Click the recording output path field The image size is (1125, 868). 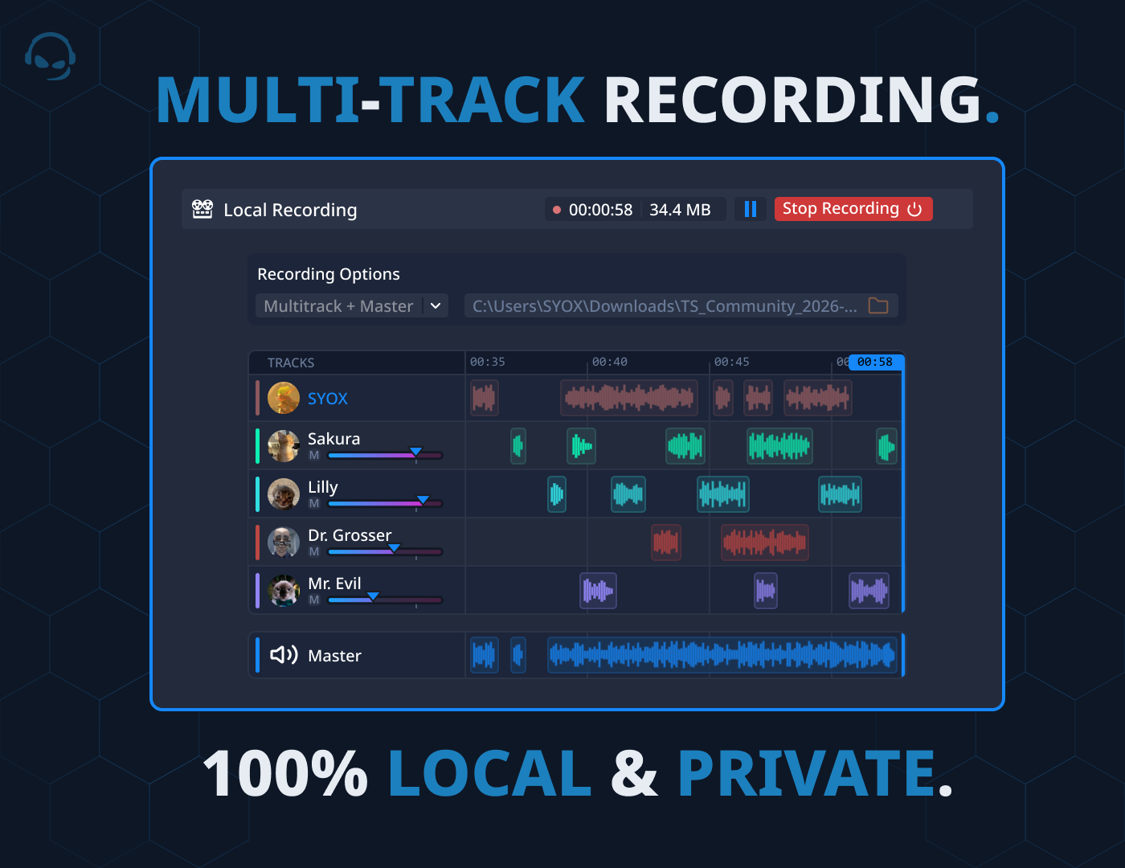tap(681, 306)
